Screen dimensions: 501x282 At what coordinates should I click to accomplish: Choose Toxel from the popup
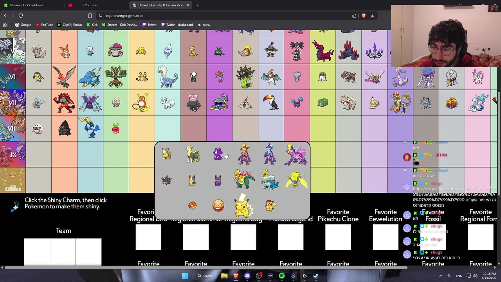point(218,154)
